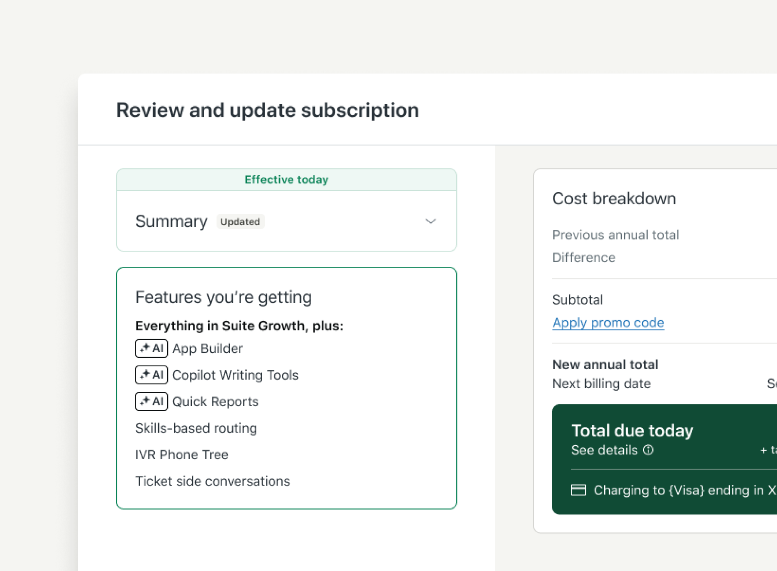
Task: Click the IVR Phone Tree feature
Action: (182, 455)
